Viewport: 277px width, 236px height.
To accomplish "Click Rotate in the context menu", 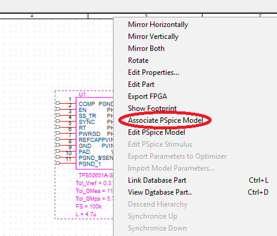I will click(138, 60).
